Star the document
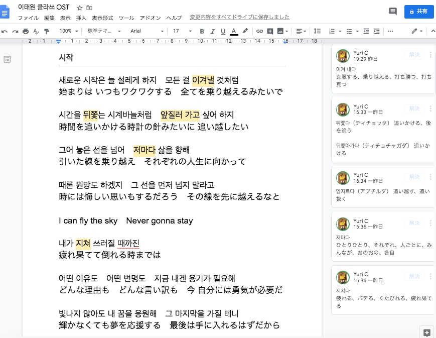The height and width of the screenshot is (338, 436). click(x=80, y=8)
